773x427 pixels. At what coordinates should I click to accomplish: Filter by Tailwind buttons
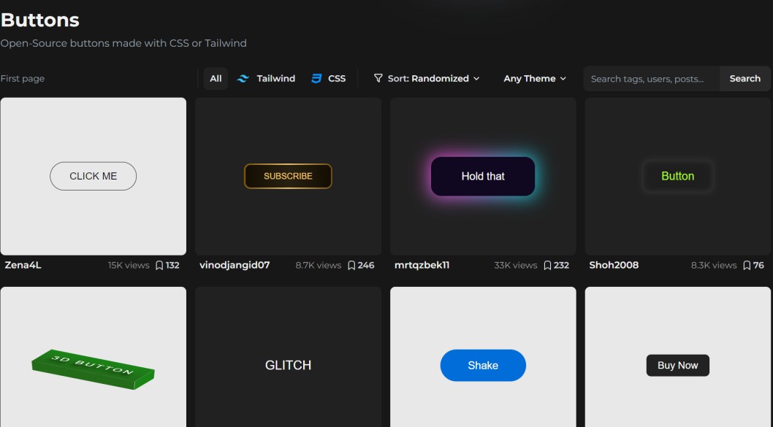point(266,78)
